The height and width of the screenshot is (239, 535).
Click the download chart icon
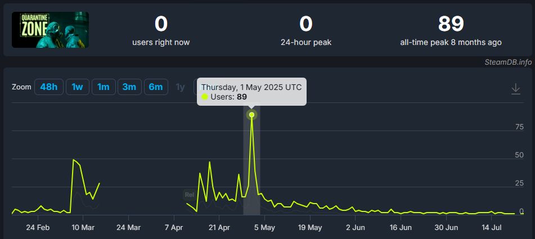tap(515, 89)
